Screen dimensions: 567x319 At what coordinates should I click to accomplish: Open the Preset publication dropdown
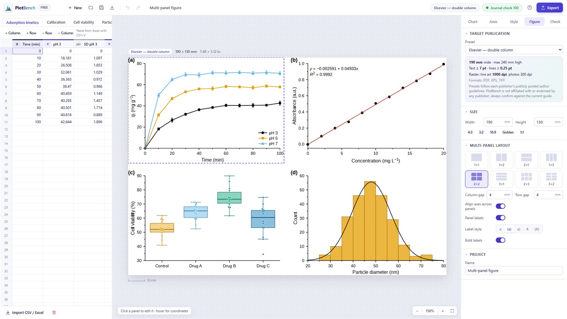[514, 50]
